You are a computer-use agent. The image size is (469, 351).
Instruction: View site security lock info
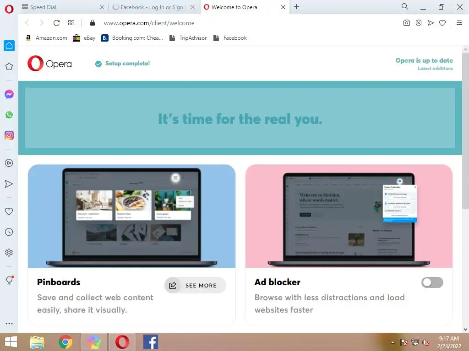tap(93, 23)
